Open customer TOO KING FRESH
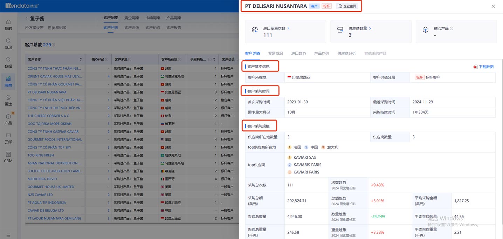Viewport: 503px width, 239px height. pos(41,155)
